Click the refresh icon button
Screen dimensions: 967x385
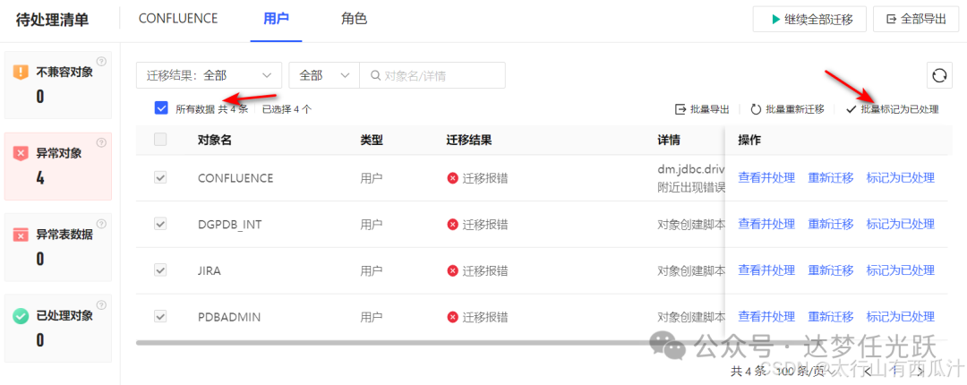pyautogui.click(x=939, y=75)
